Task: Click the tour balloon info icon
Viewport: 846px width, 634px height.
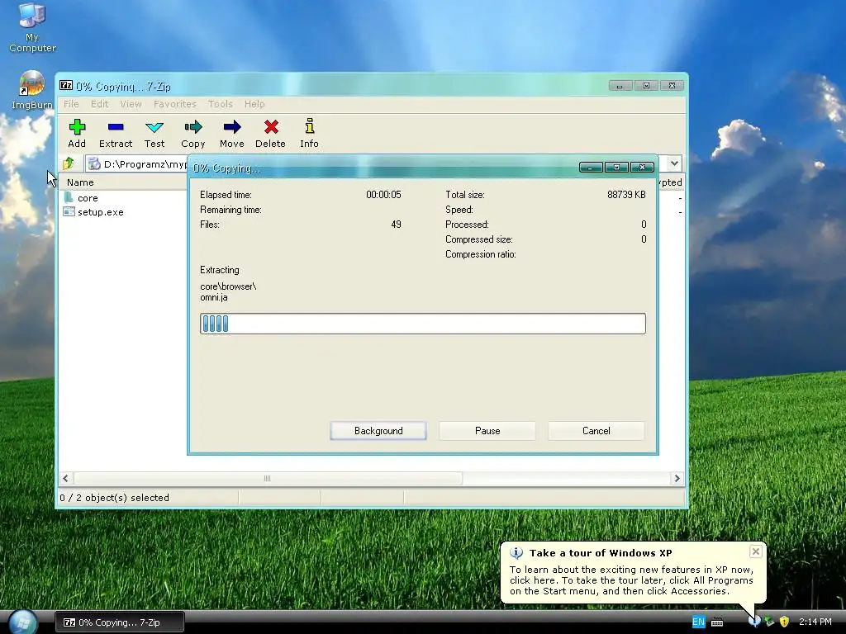Action: click(516, 552)
